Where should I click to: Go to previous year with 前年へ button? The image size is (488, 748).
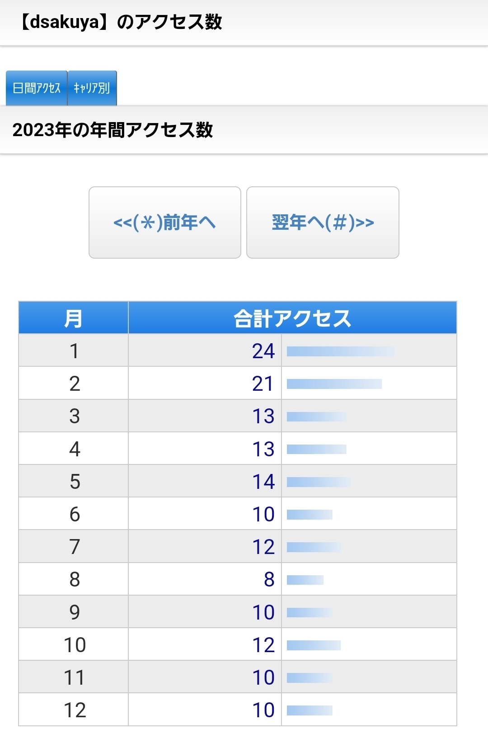tap(165, 223)
